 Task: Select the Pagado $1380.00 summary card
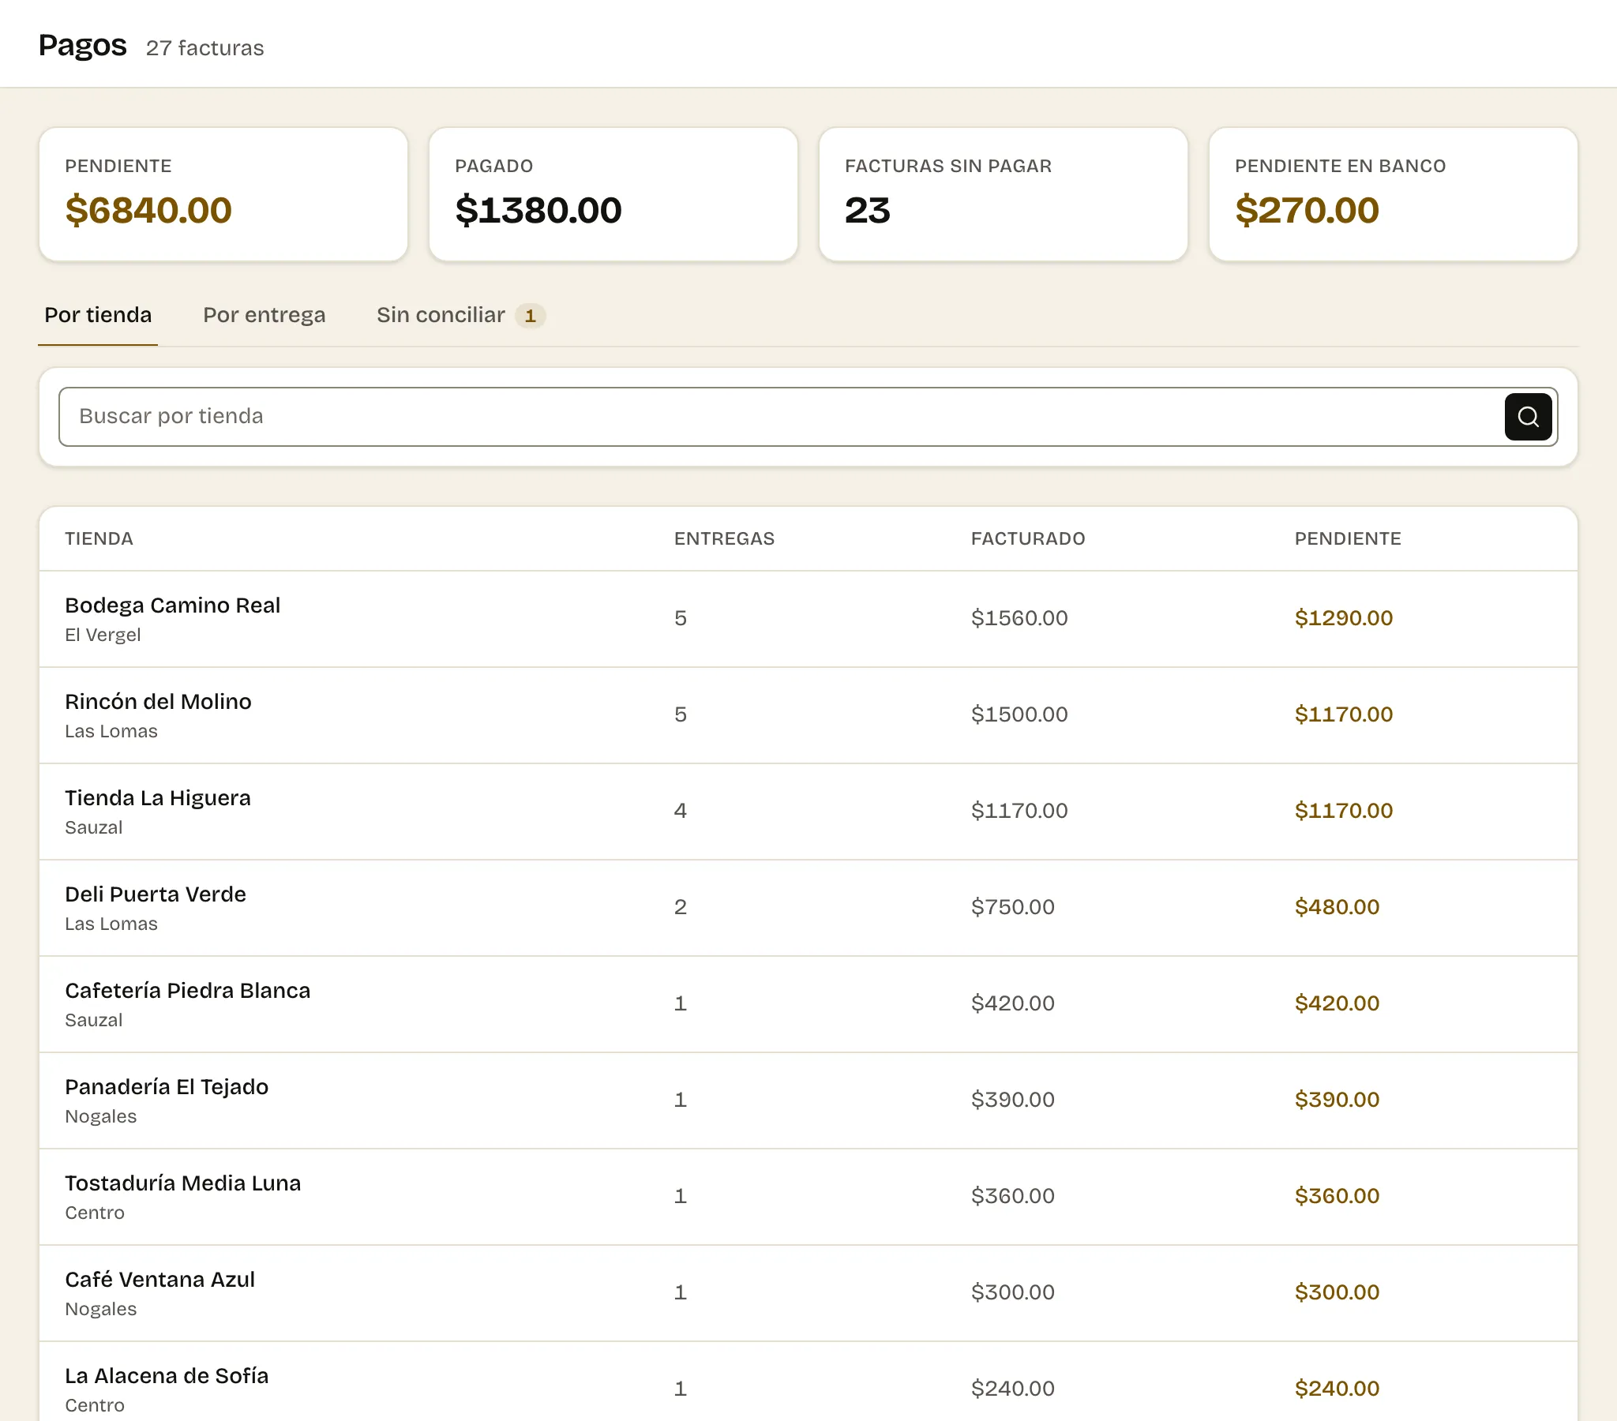[x=613, y=194]
